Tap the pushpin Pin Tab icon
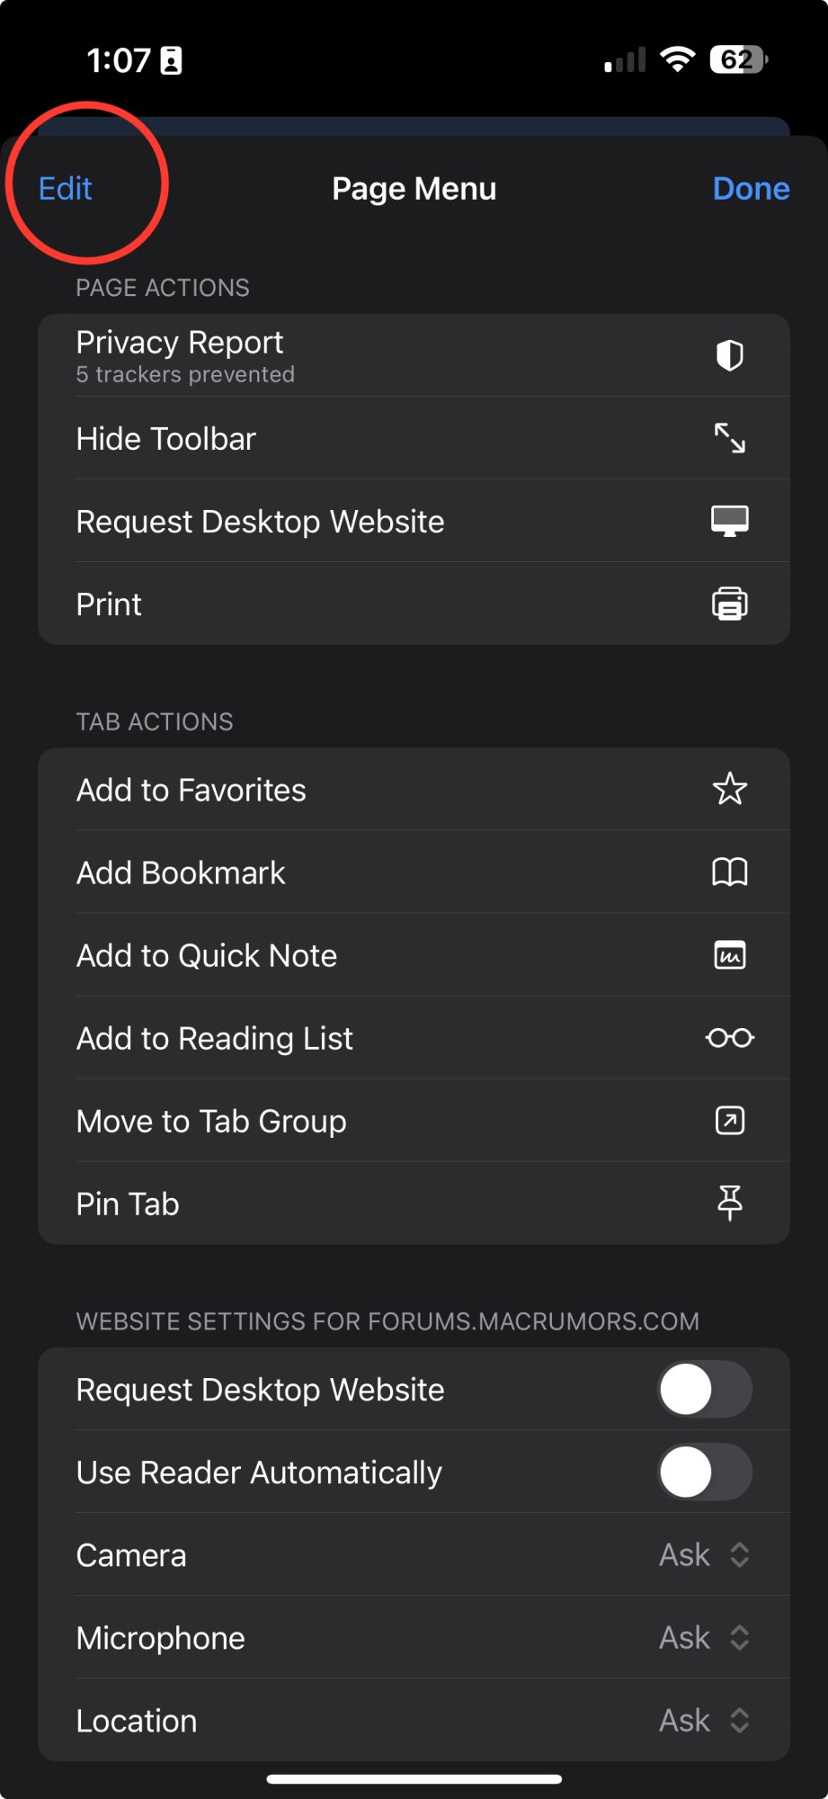This screenshot has height=1799, width=828. click(x=729, y=1203)
